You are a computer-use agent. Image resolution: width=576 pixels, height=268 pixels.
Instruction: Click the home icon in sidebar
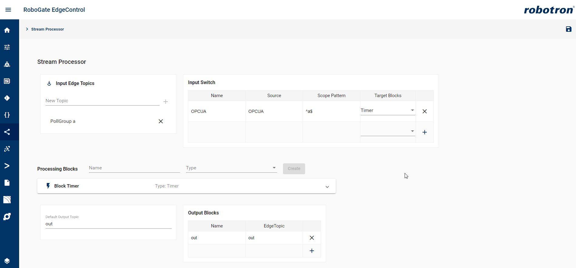[x=7, y=30]
